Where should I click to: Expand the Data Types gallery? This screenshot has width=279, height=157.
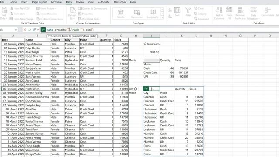(x=162, y=18)
